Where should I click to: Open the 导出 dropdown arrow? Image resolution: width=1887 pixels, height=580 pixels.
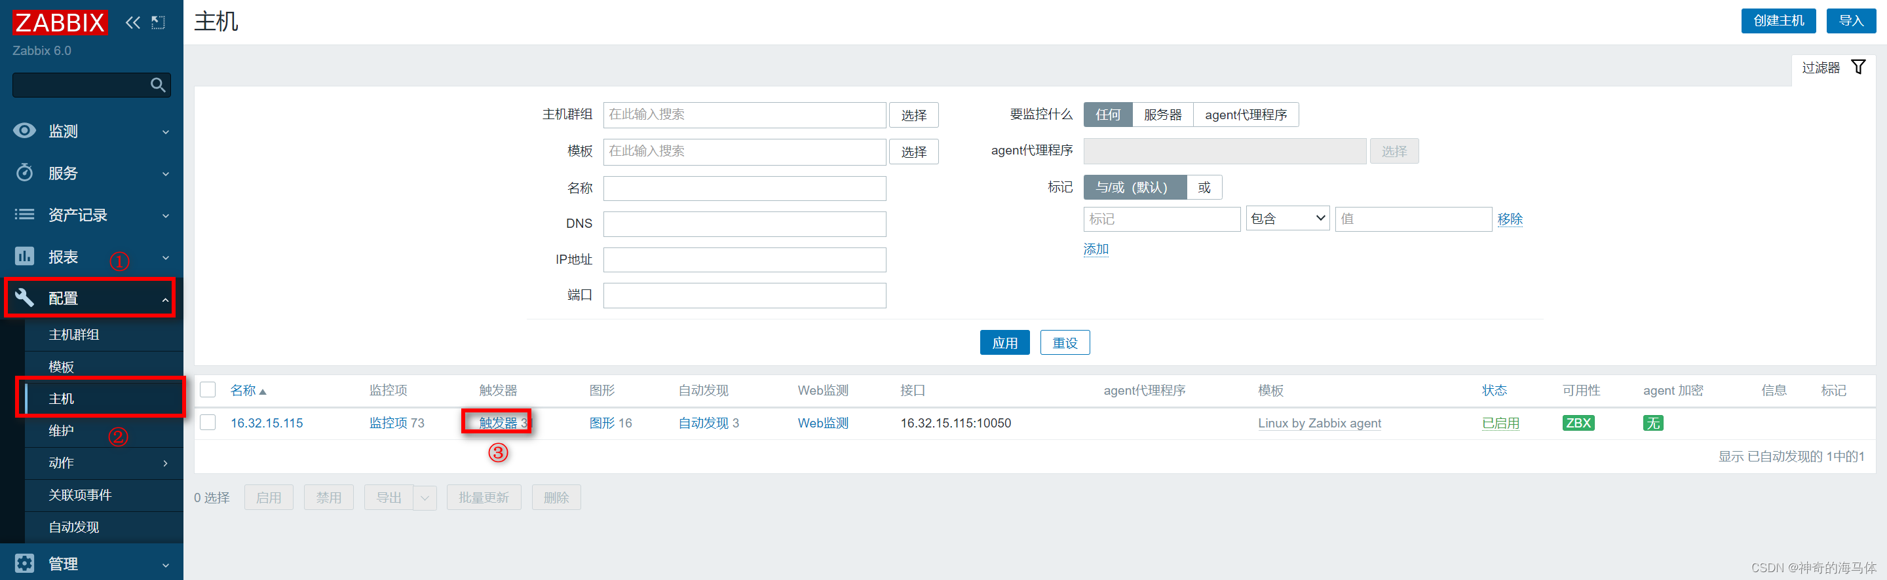(424, 498)
